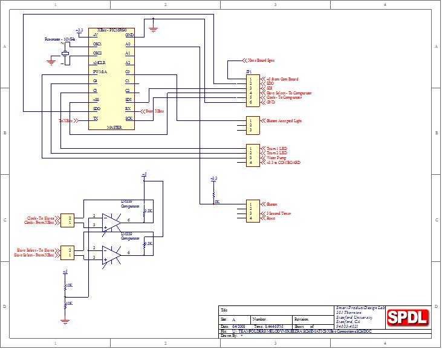Click the Clock two-pin connector block

[x=70, y=220]
